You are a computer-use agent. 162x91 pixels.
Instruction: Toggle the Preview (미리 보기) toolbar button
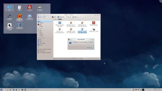[61, 17]
